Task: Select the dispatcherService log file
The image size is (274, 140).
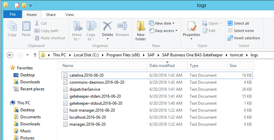Action: pos(157,89)
